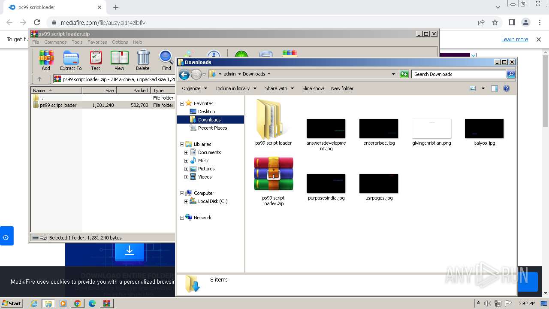Go up one level in WinRAR

coord(39,79)
